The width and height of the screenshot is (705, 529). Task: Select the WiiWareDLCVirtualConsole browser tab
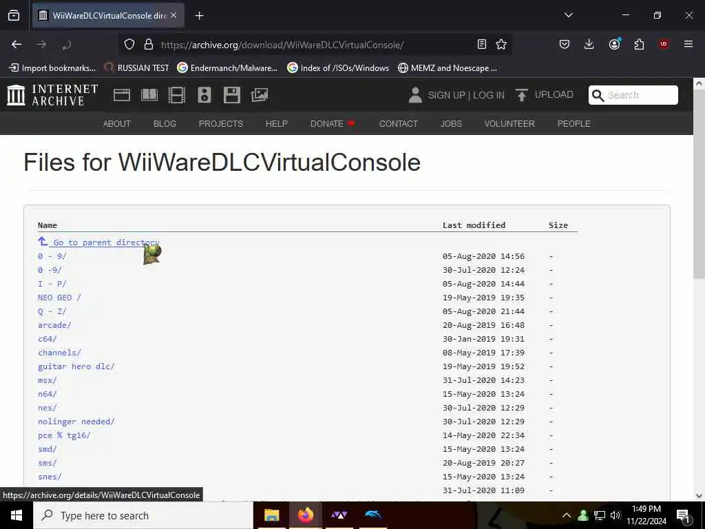coord(108,16)
